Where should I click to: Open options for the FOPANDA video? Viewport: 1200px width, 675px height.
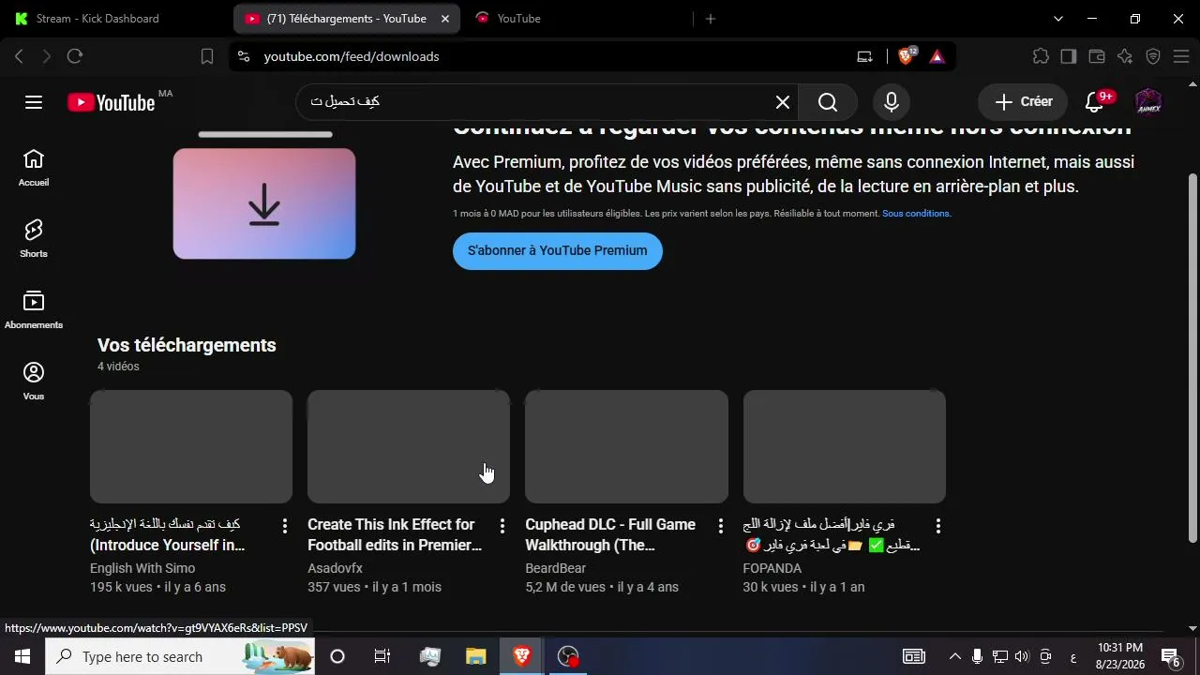click(x=938, y=526)
